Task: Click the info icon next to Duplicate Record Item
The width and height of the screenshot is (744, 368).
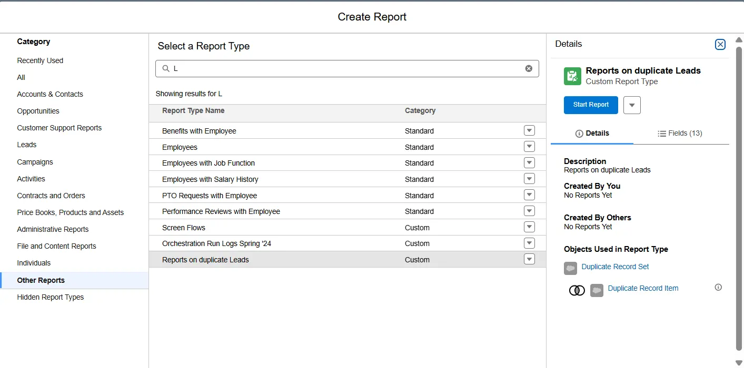Action: click(x=718, y=287)
